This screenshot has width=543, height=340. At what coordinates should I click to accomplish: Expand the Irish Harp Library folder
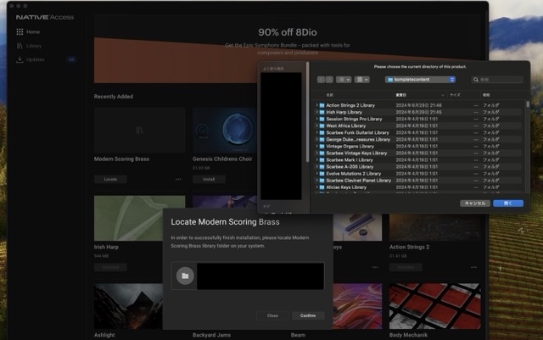tap(316, 112)
